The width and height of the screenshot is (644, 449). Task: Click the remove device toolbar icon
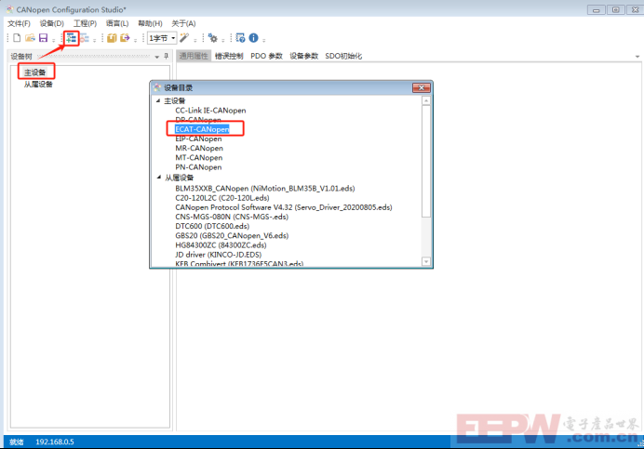point(85,38)
